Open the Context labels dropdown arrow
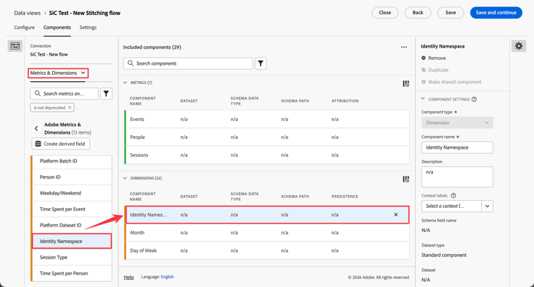This screenshot has width=534, height=287. click(487, 207)
